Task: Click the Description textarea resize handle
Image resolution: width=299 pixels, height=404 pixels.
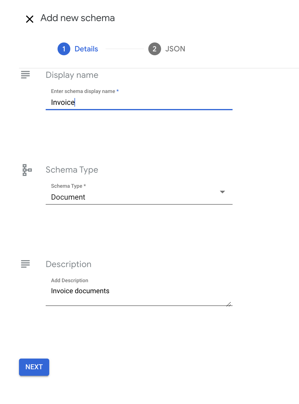Action: 229,304
